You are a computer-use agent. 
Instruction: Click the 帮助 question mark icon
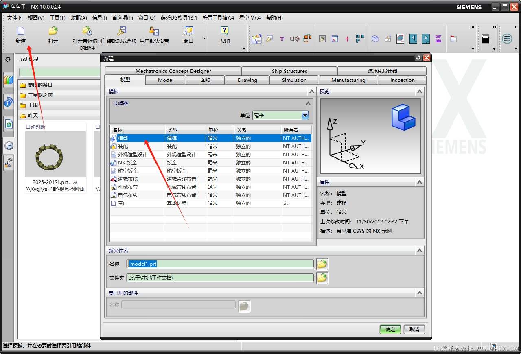[225, 31]
